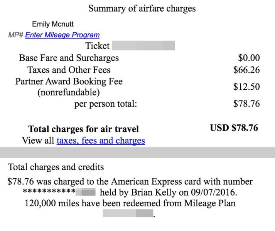The image size is (275, 231).
Task: Click the MP# label
Action: pos(15,35)
